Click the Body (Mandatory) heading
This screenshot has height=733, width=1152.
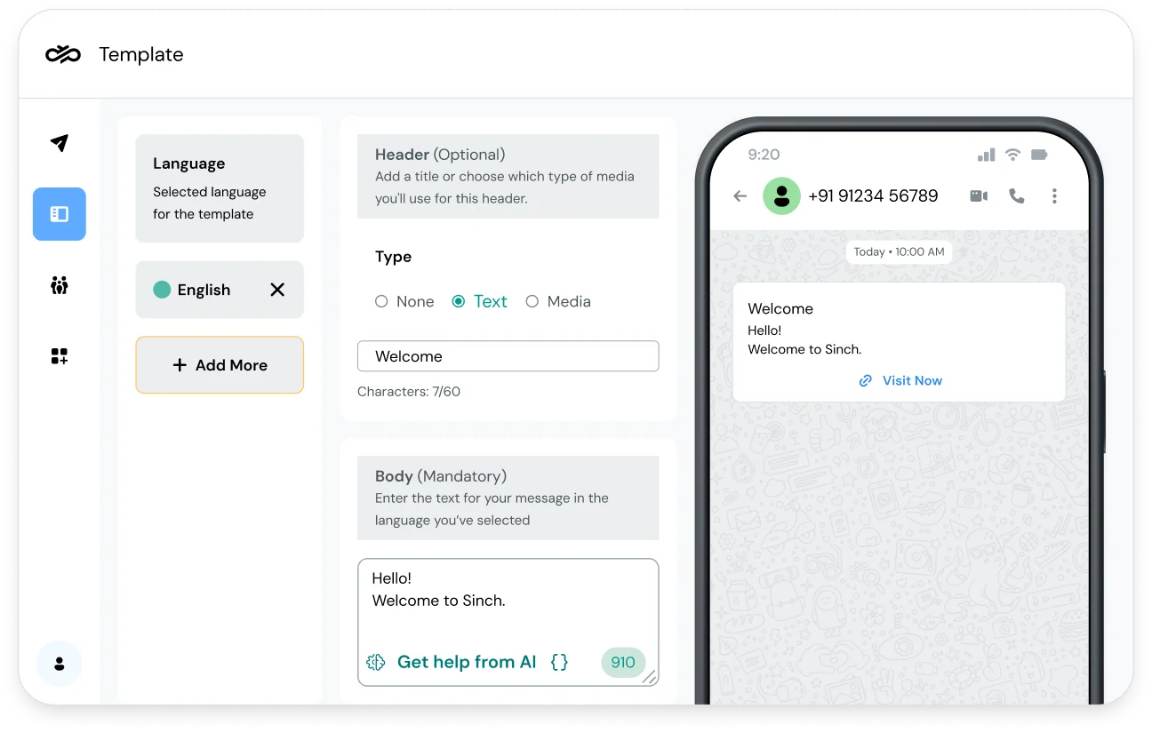click(x=441, y=476)
